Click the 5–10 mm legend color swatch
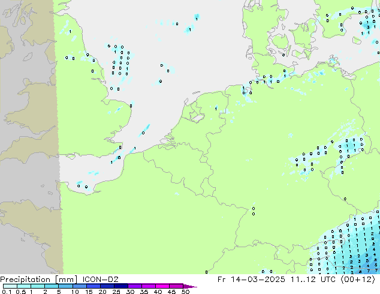This screenshot has height=294, width=380. [x=65, y=286]
